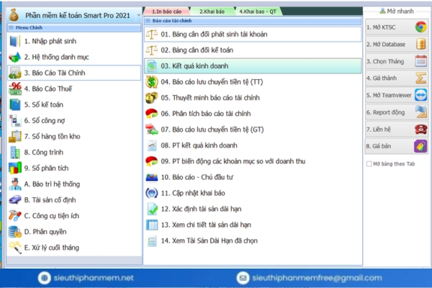Collapse the Báo cáo tài chính section header
Screen dimensions: 432x288
(x=148, y=21)
